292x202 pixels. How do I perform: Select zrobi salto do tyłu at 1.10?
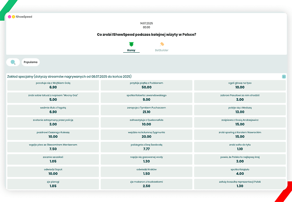[240, 147]
